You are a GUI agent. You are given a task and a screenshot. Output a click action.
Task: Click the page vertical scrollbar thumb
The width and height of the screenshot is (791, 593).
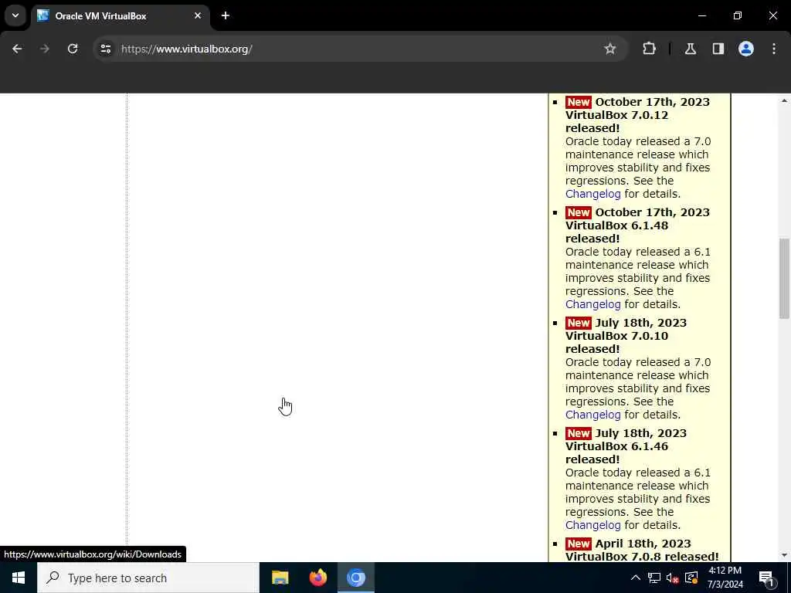coord(783,278)
